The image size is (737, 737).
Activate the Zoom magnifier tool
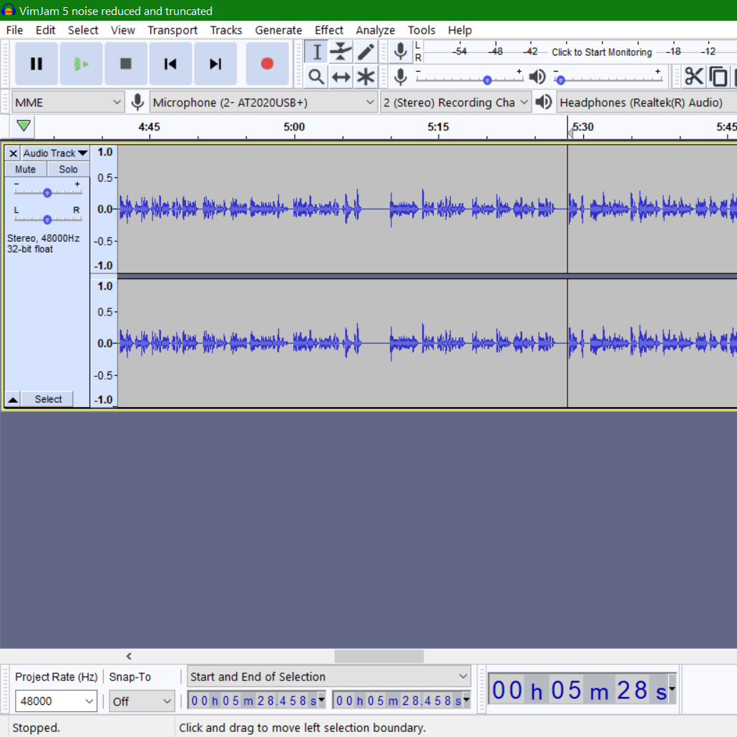click(316, 77)
